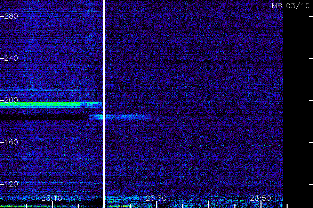This screenshot has height=208, width=313.
Task: Click the 240 frequency axis label
Action: pyautogui.click(x=11, y=58)
